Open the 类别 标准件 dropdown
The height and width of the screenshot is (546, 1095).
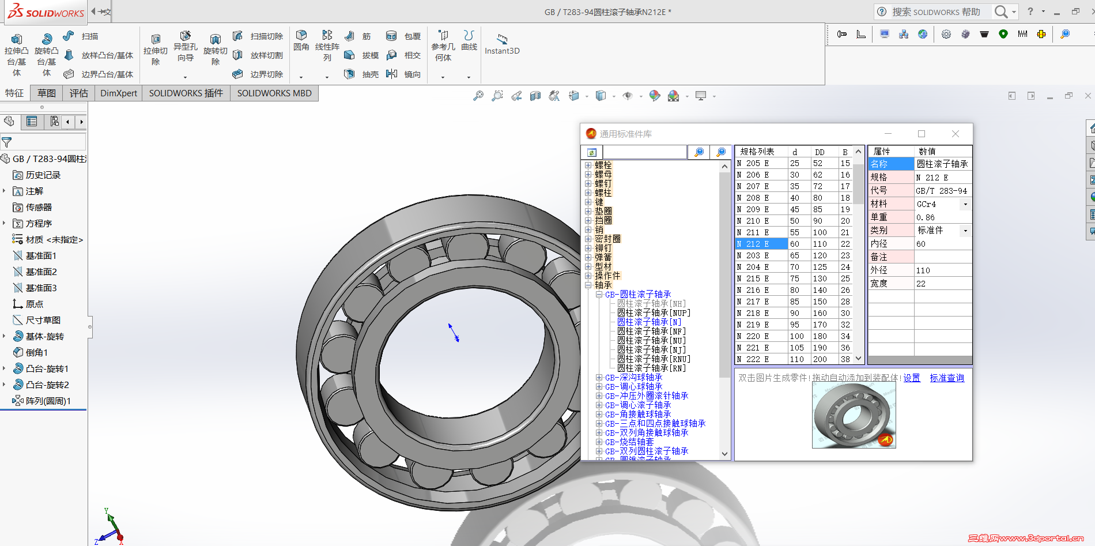pyautogui.click(x=965, y=231)
